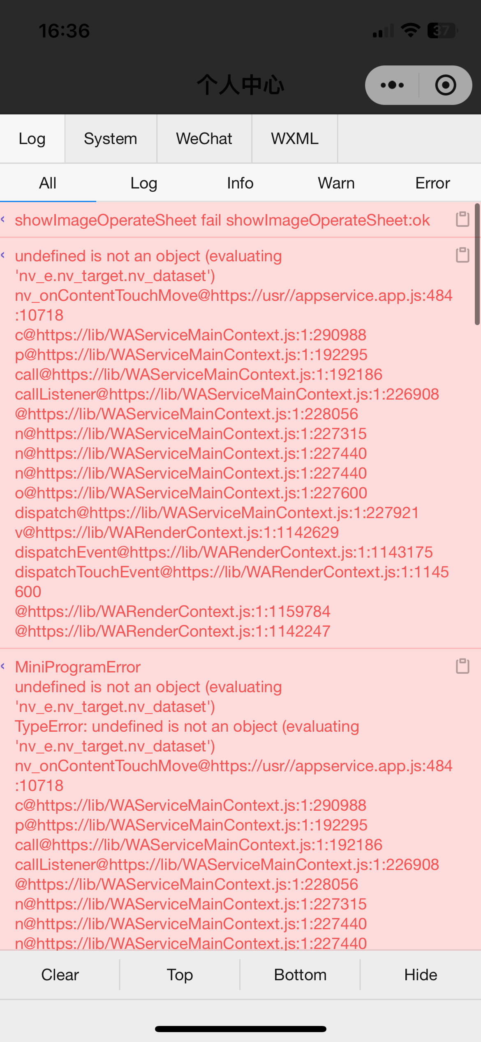Expand the MiniProgramError entry arrow
This screenshot has height=1042, width=481.
pos(3,666)
